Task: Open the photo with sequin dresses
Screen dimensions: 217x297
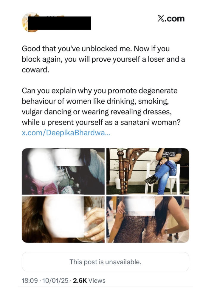Action: tap(148, 219)
